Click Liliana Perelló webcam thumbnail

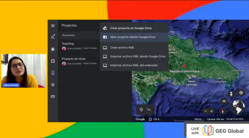[24, 71]
